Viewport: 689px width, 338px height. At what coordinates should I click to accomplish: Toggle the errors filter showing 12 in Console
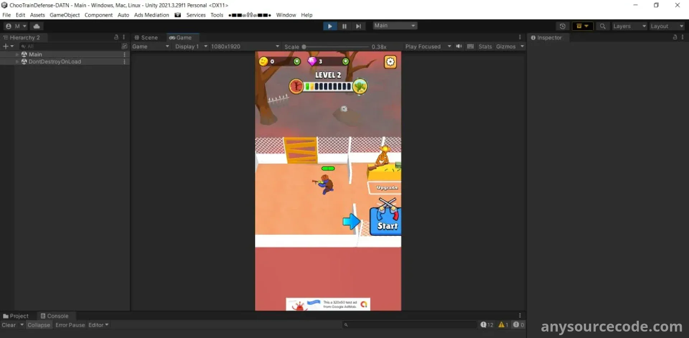(x=487, y=325)
